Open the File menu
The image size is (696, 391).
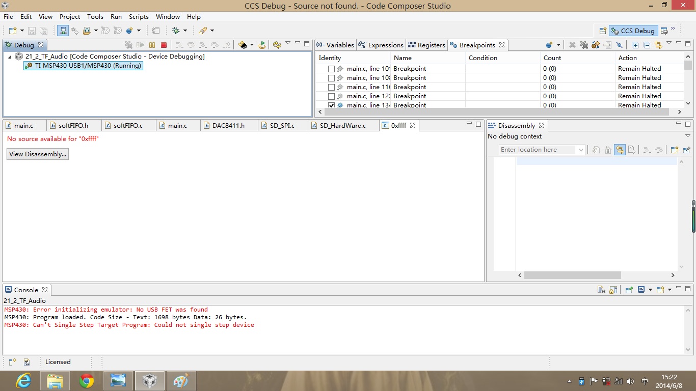[8, 17]
